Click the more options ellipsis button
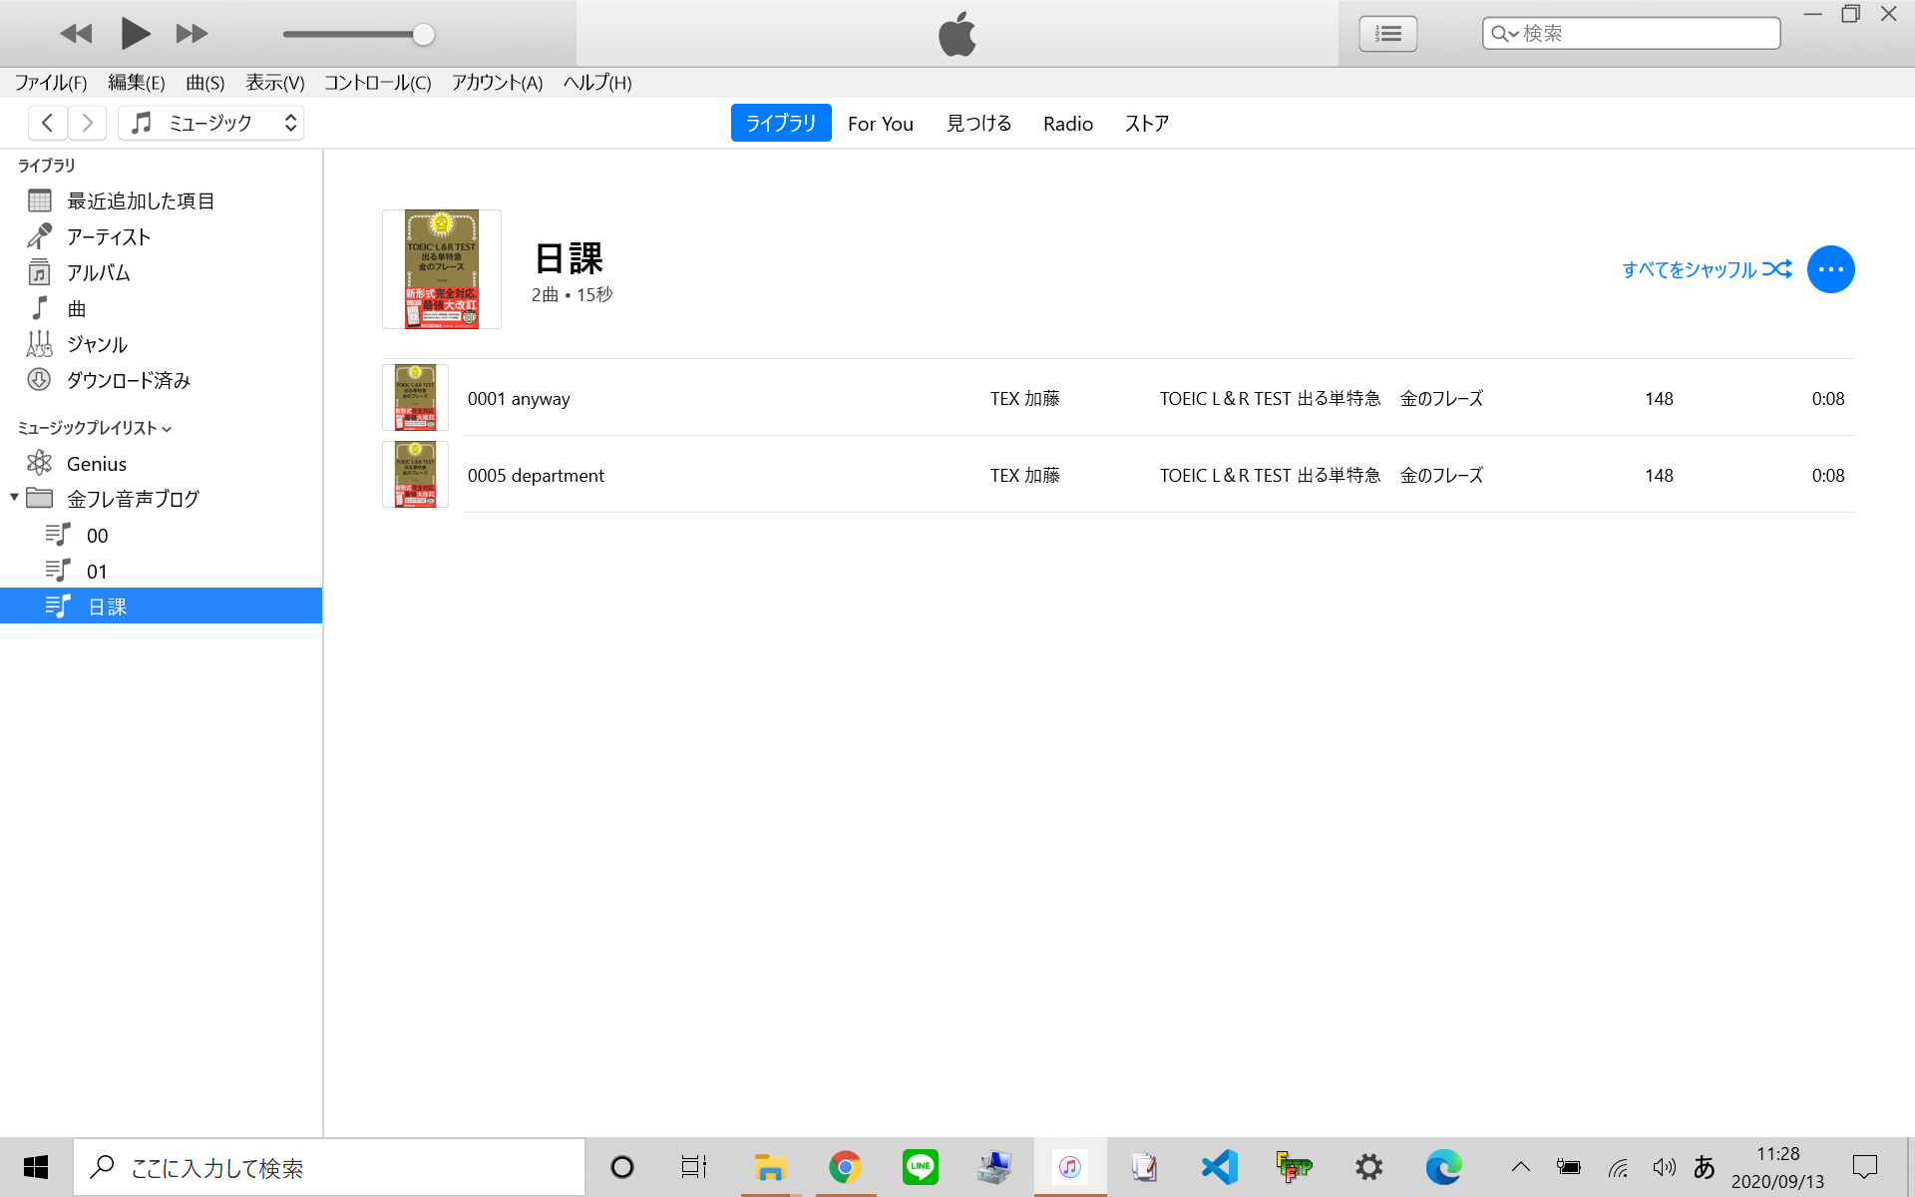 pos(1831,269)
